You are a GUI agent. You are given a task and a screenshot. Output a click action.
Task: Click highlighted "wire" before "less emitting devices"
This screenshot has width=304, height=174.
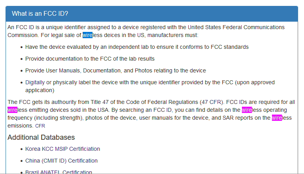12,110
